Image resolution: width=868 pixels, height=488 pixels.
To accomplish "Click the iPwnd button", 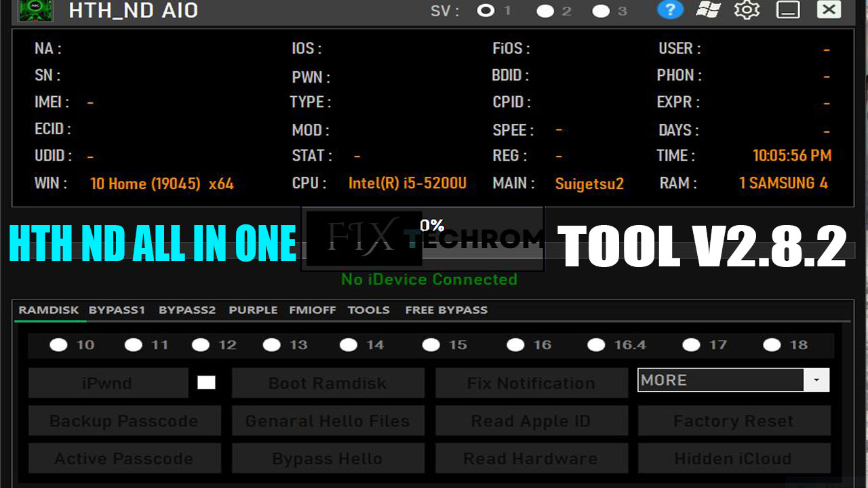I will point(108,383).
